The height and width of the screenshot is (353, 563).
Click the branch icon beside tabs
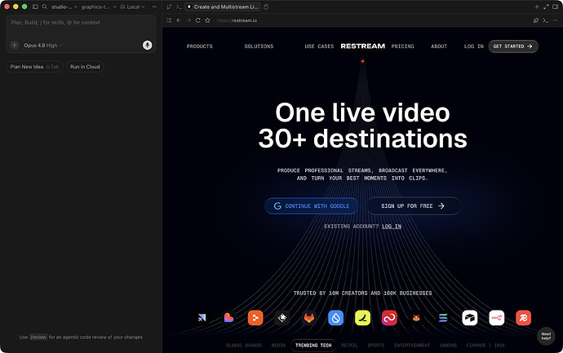click(169, 7)
